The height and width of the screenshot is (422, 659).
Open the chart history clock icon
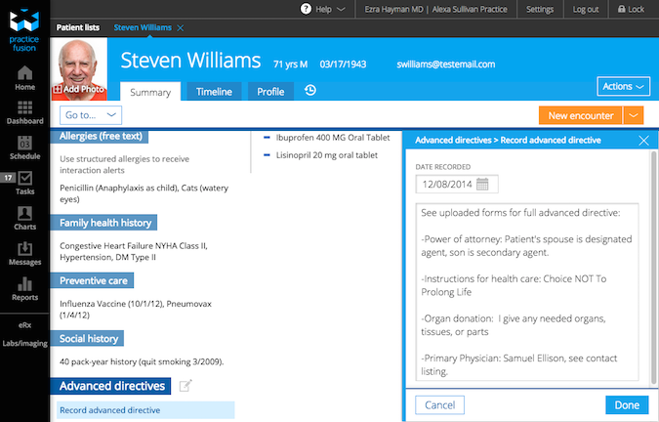coord(310,90)
